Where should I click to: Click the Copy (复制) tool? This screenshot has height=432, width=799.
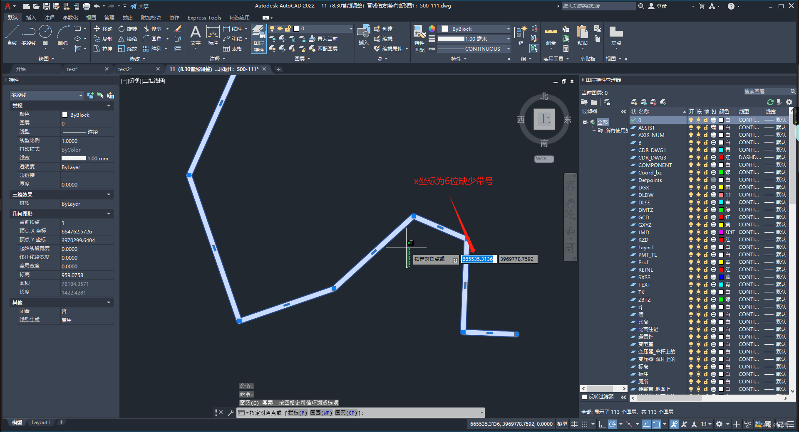pos(103,39)
